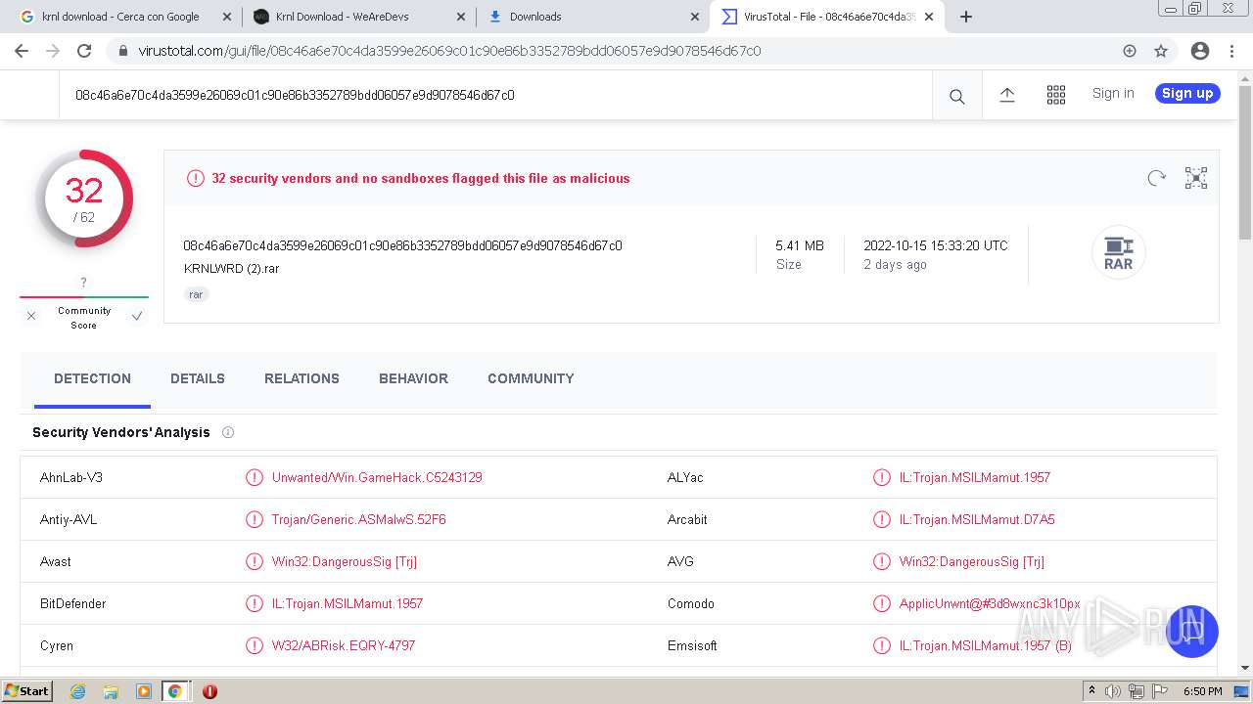Click the W32/ABRisk.EQRY-4797 result
This screenshot has width=1253, height=704.
coord(344,645)
